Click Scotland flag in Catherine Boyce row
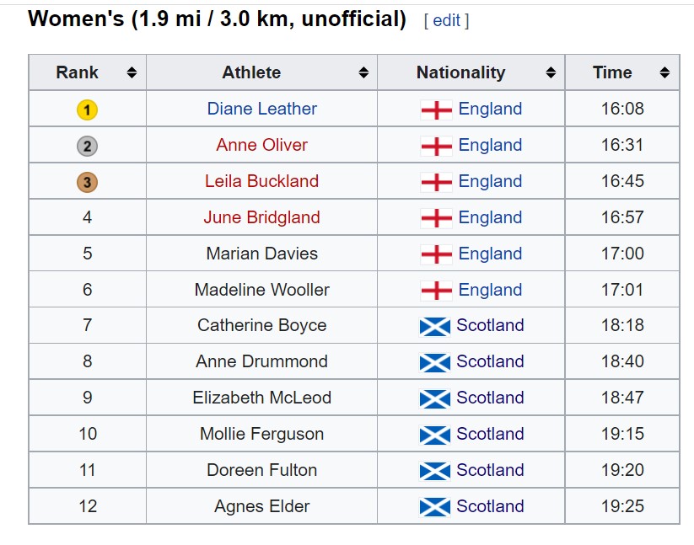Screen dimensions: 694x545 (x=435, y=327)
